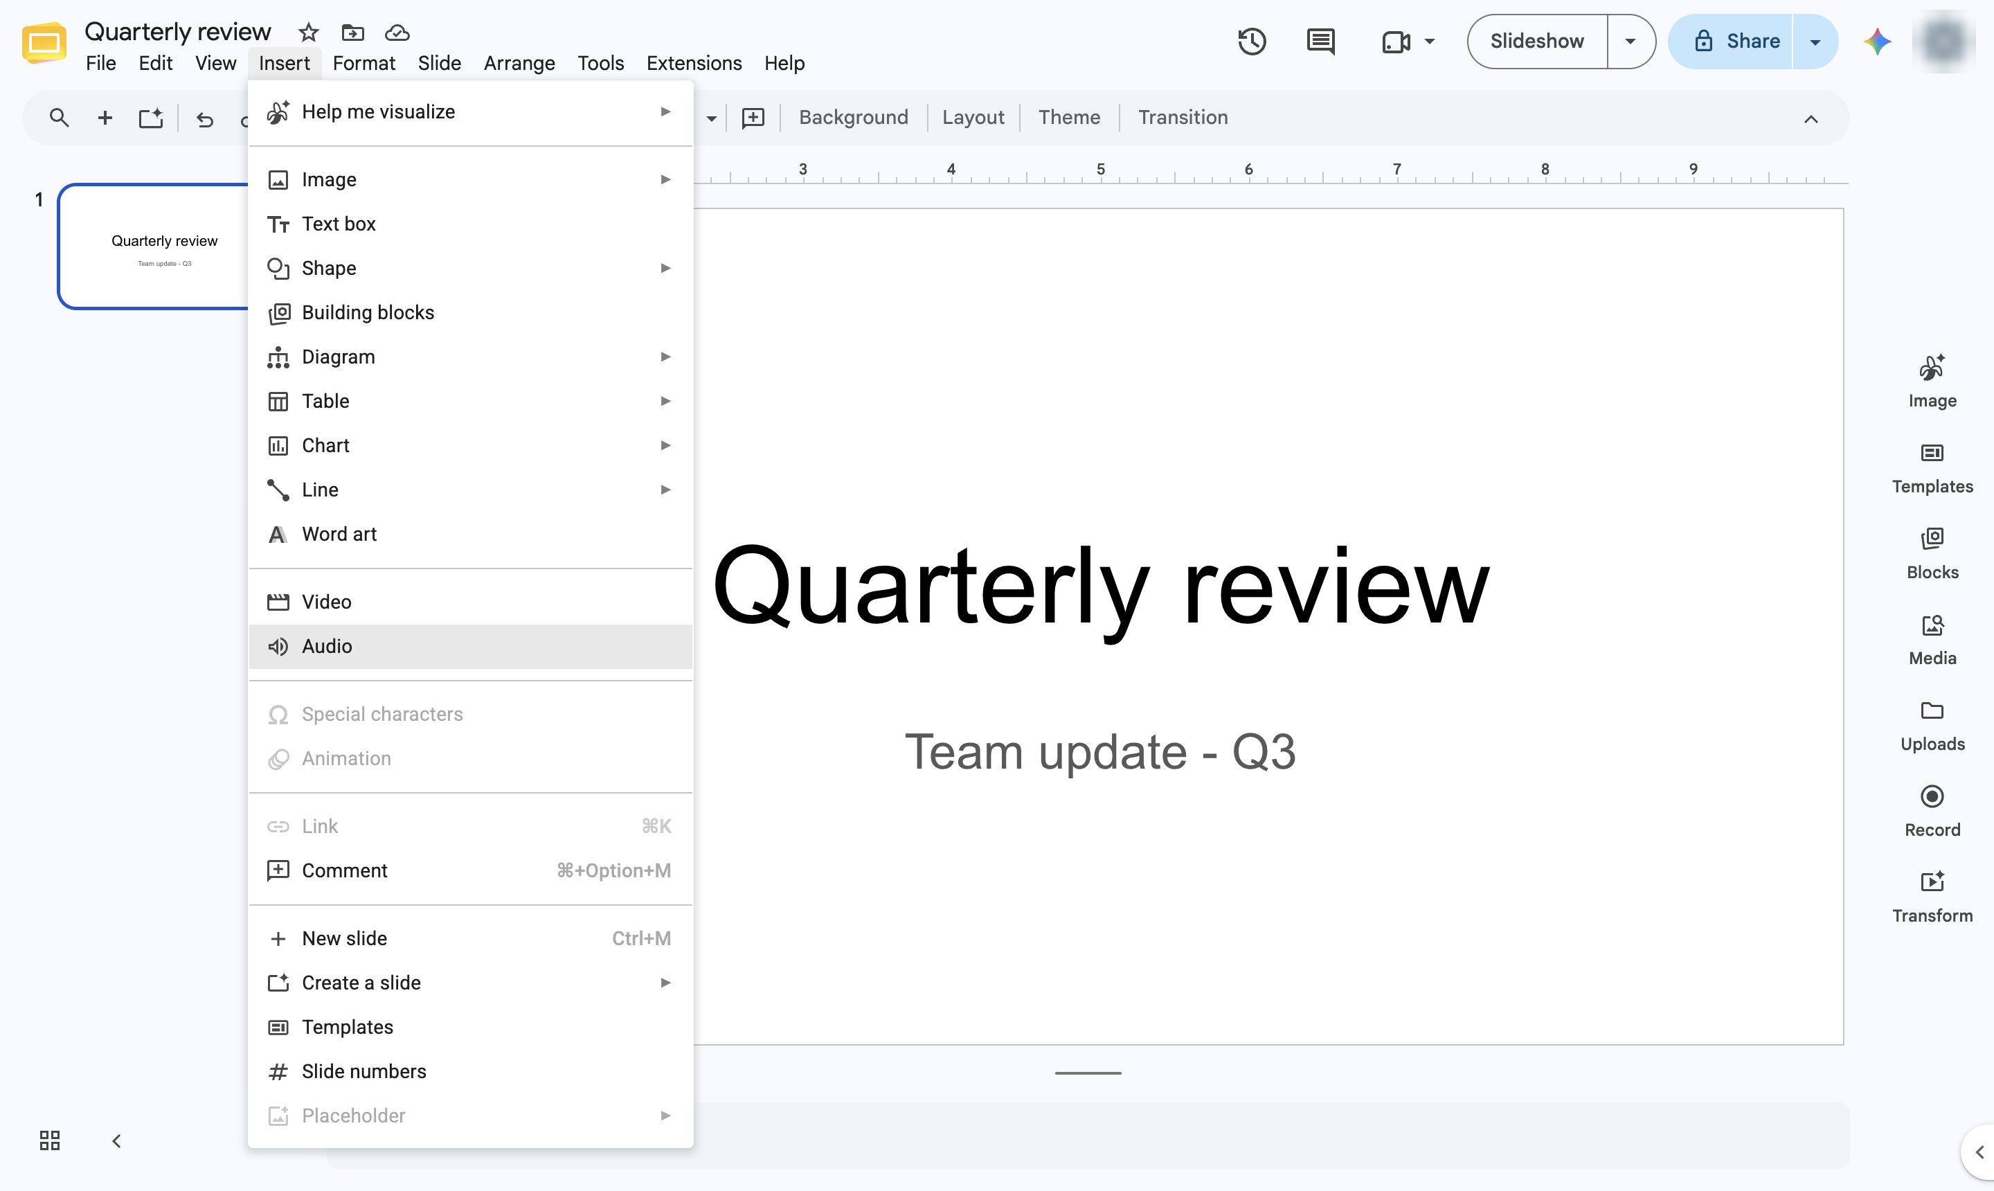The height and width of the screenshot is (1191, 1994).
Task: Click the add comment toolbar icon
Action: pos(753,118)
